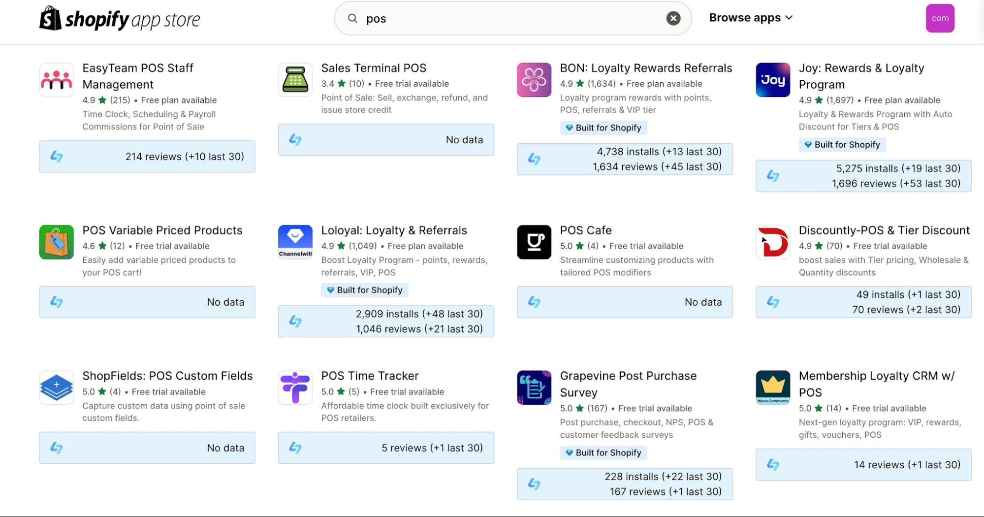Click the stats icon in EasyTeam's 214 reviews bar
Image resolution: width=984 pixels, height=517 pixels.
(x=57, y=157)
